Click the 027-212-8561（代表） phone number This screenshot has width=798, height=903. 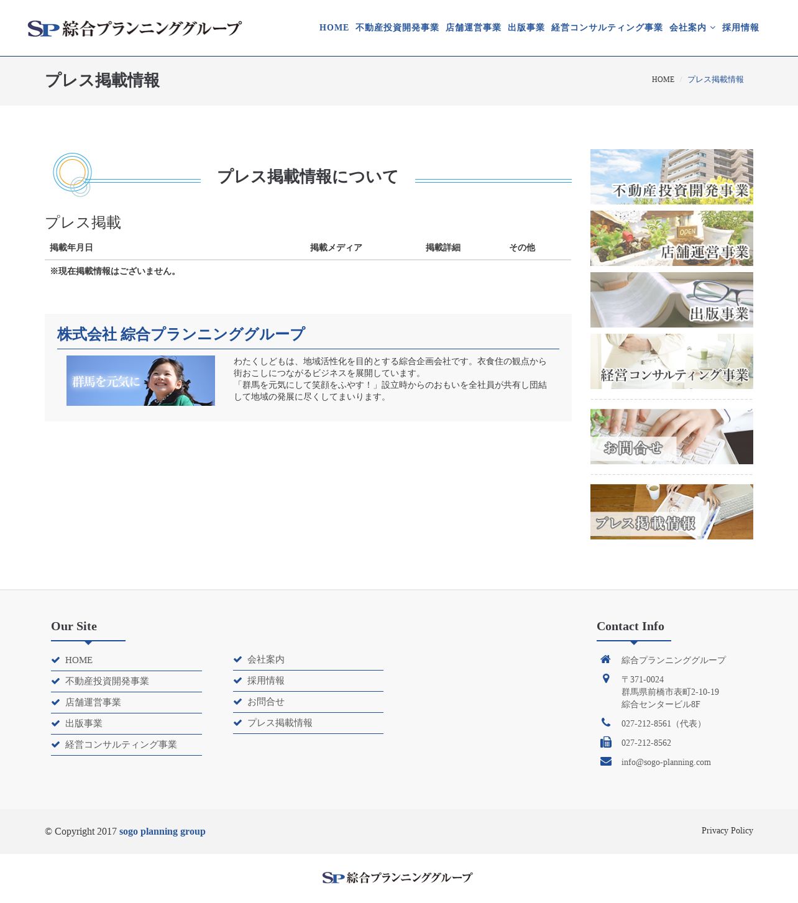(663, 723)
